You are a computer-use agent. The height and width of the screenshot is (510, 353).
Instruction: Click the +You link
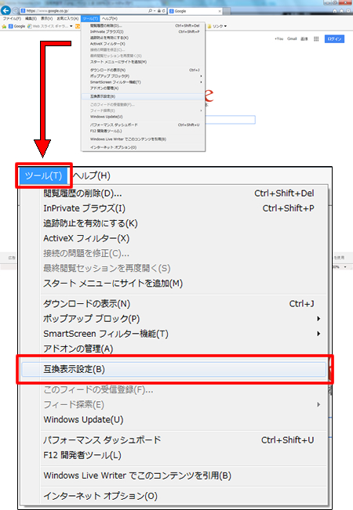(x=278, y=38)
